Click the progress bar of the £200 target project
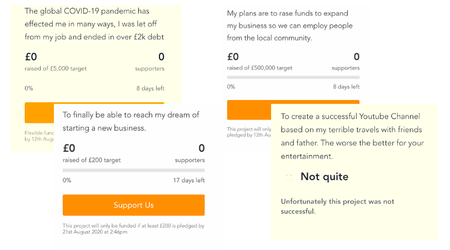The height and width of the screenshot is (250, 450). pyautogui.click(x=133, y=170)
